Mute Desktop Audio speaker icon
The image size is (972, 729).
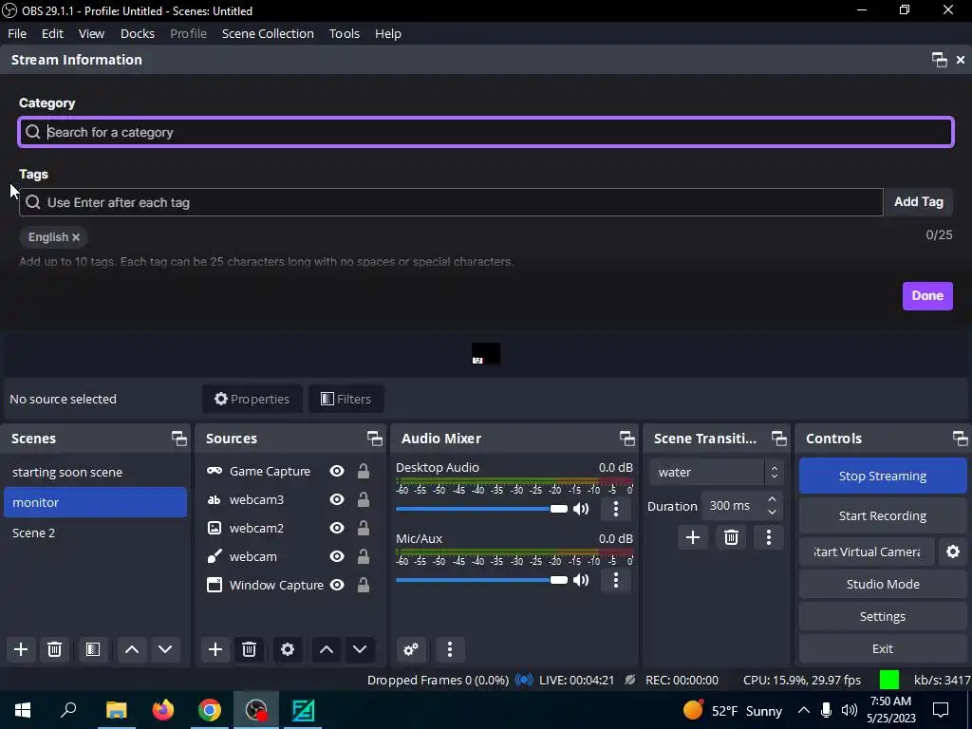(581, 509)
